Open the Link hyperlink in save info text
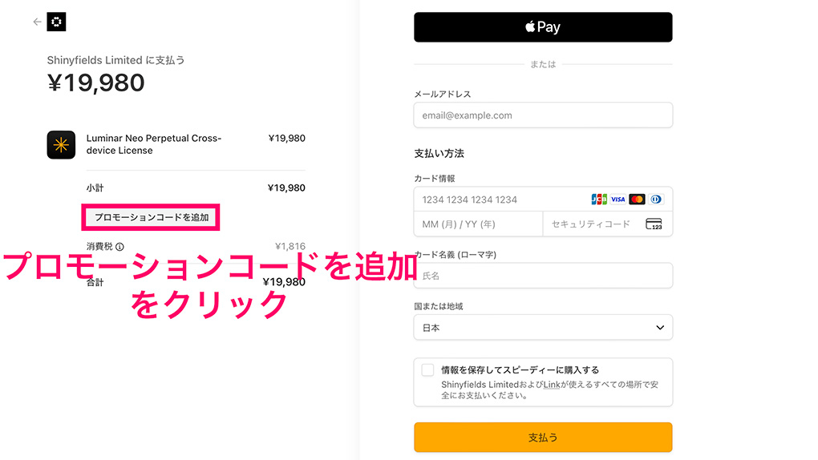The height and width of the screenshot is (460, 818). coord(552,385)
